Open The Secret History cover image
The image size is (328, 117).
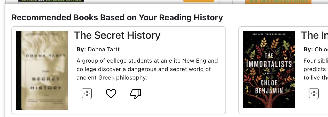pos(42,70)
